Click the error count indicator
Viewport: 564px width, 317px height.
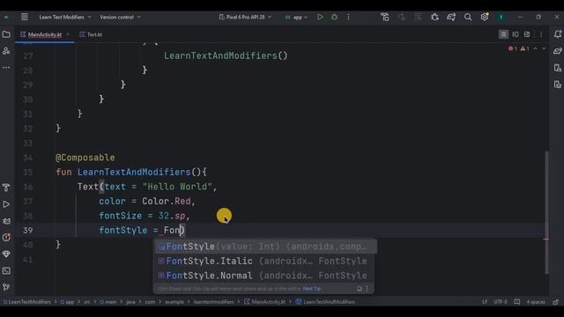513,48
